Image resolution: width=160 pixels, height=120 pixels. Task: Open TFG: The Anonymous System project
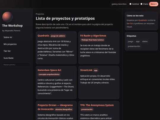pos(97,105)
